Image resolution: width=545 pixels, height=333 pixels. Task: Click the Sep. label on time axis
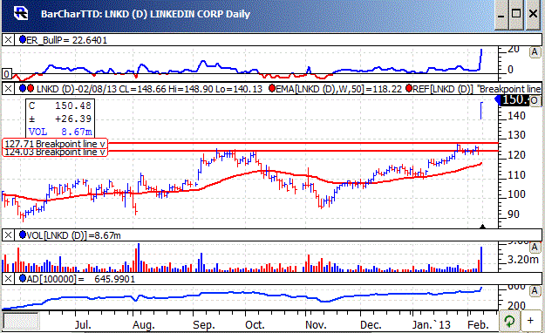click(204, 325)
